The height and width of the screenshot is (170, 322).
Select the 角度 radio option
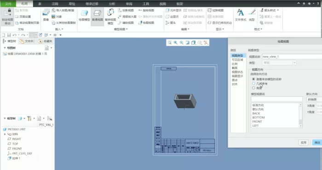253,88
